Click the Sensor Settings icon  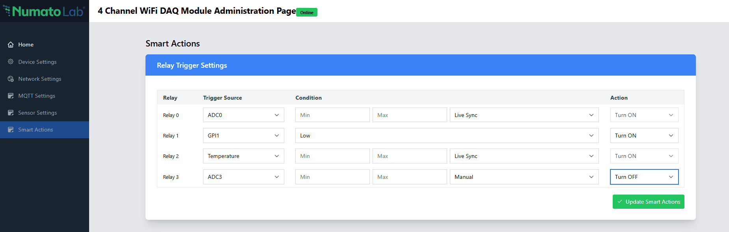tap(11, 113)
